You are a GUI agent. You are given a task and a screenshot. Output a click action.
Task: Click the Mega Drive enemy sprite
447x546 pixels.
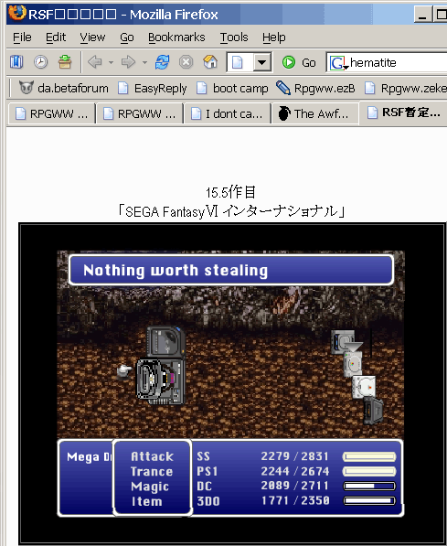161,365
